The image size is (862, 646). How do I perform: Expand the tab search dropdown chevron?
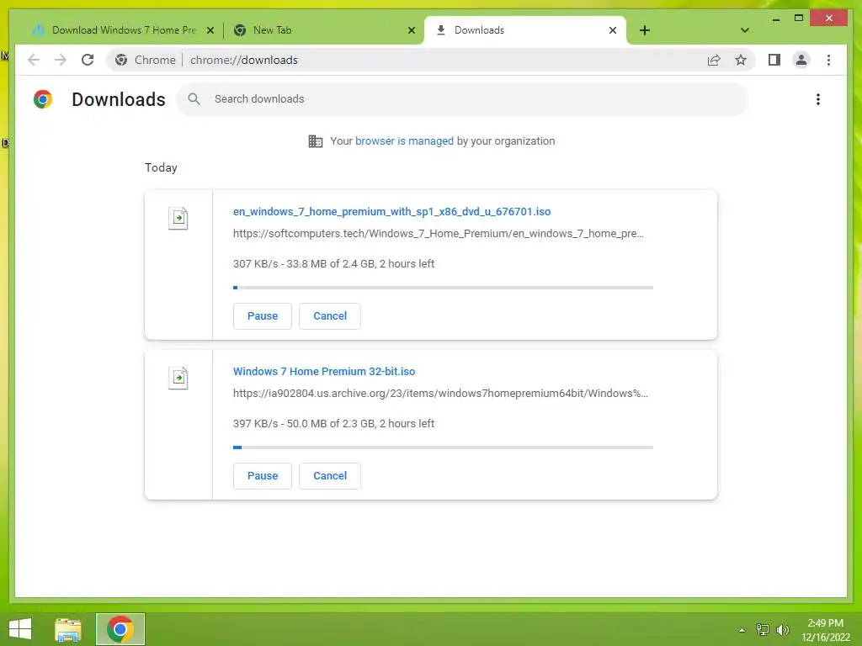tap(744, 30)
